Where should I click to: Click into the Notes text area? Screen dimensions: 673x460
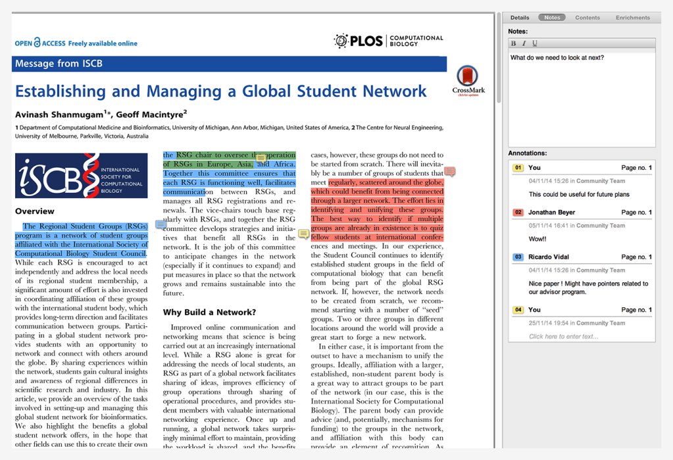coord(582,99)
